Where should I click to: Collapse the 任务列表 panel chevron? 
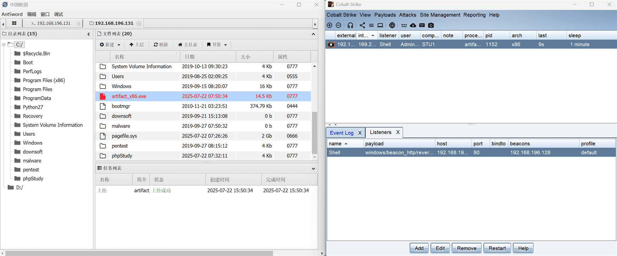click(313, 168)
